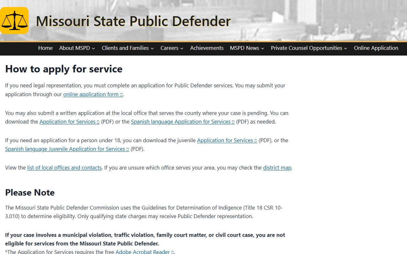The width and height of the screenshot is (407, 254).
Task: Expand the Careers dropdown chevron
Action: pyautogui.click(x=182, y=48)
